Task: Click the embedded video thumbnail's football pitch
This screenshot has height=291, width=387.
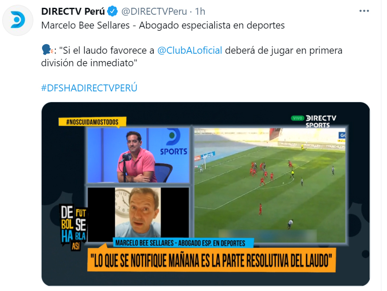Action: [270, 185]
